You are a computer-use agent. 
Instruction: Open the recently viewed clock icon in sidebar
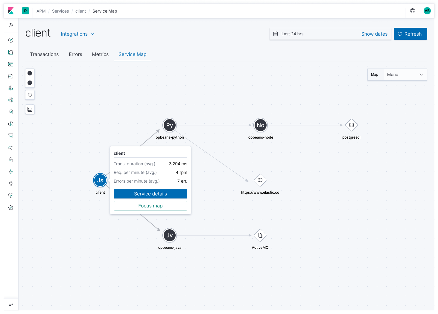pos(11,25)
